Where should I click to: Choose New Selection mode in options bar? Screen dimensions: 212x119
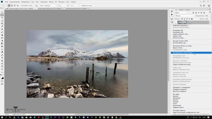[x=9, y=6]
